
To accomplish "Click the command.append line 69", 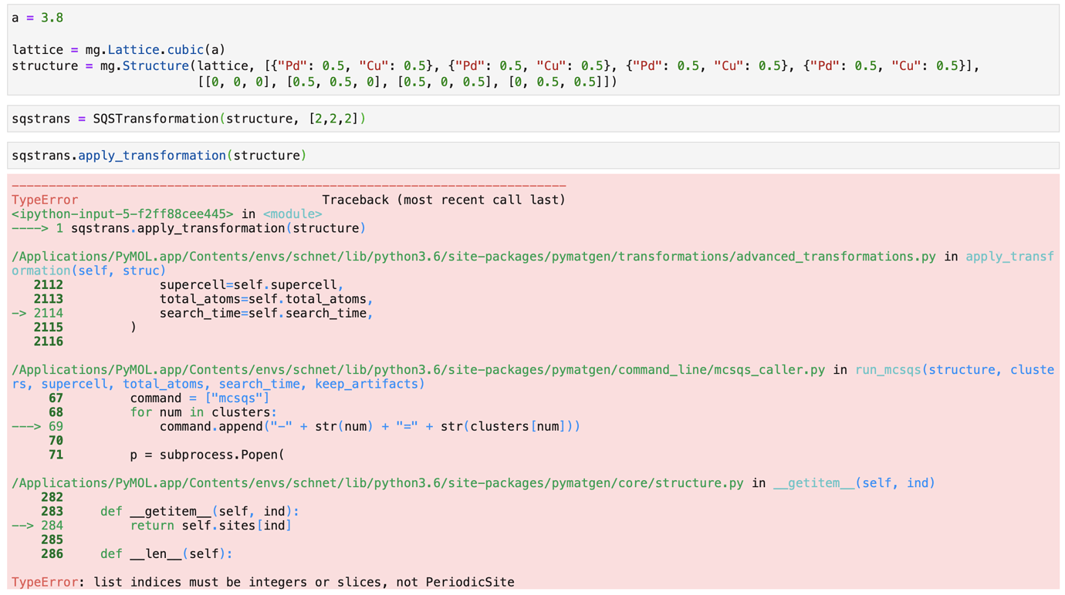I will coord(369,426).
